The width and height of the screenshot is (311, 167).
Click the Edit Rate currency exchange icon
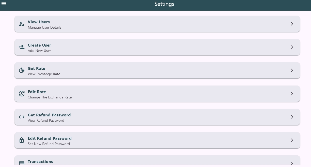pyautogui.click(x=22, y=94)
